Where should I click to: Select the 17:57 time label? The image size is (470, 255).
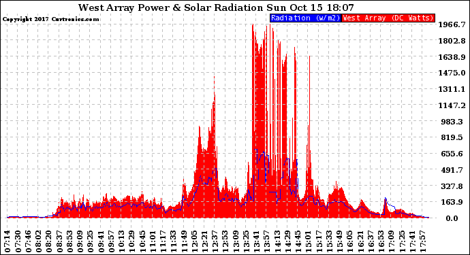click(x=422, y=241)
